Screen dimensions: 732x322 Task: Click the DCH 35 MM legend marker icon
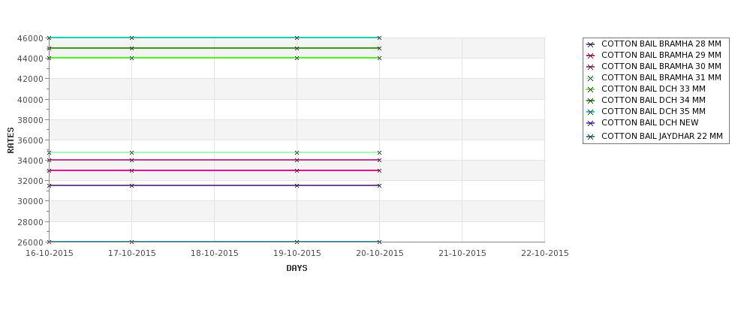point(590,112)
